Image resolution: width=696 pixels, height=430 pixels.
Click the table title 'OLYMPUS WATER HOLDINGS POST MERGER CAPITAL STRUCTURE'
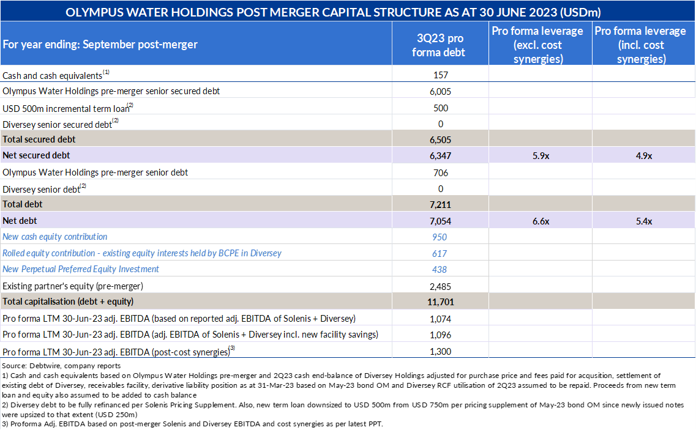click(333, 12)
